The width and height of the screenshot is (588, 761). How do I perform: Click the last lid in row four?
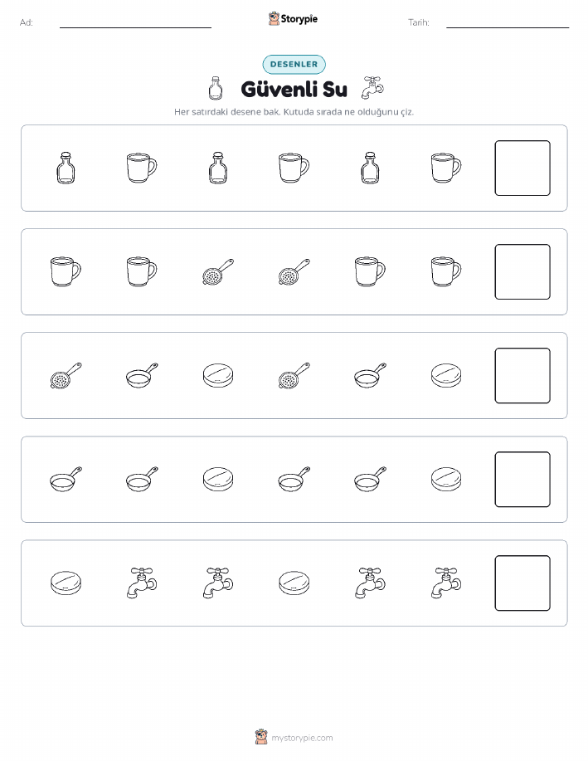(x=446, y=480)
